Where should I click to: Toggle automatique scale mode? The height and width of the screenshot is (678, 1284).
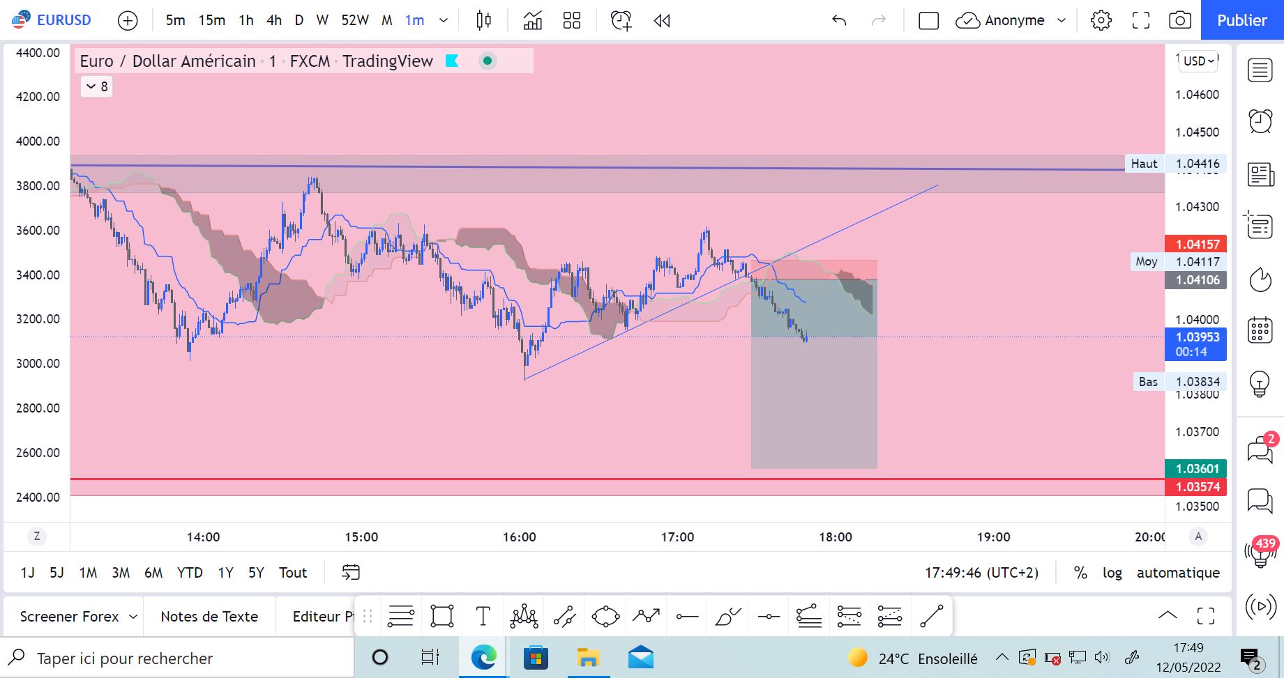[1178, 573]
